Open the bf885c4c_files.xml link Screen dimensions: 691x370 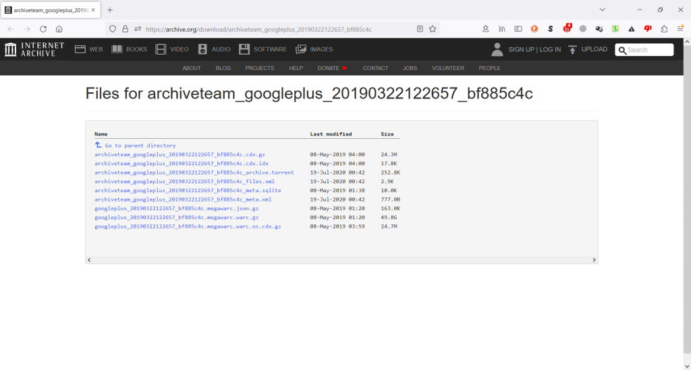click(x=185, y=181)
